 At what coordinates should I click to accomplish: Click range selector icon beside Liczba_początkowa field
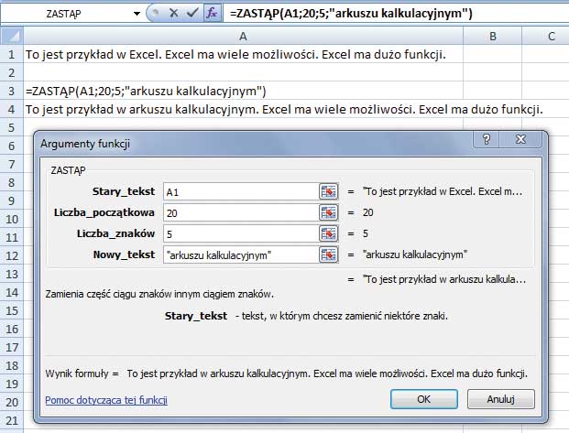[x=329, y=212]
